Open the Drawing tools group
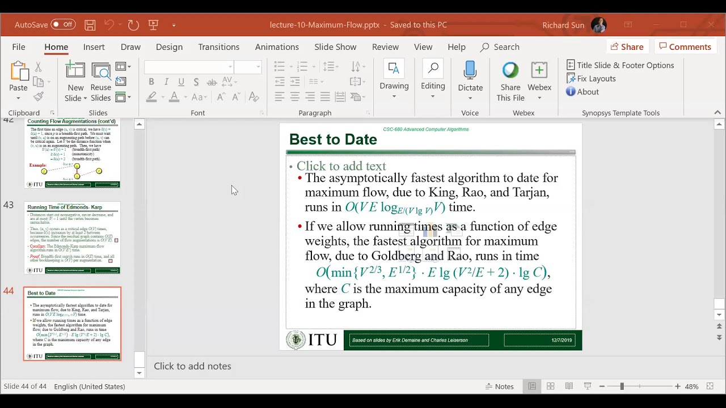This screenshot has width=726, height=408. pos(394,79)
